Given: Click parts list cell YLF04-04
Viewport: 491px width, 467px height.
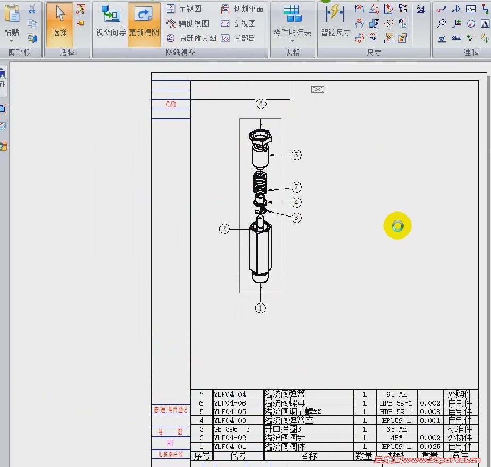Looking at the screenshot, I should coord(238,394).
